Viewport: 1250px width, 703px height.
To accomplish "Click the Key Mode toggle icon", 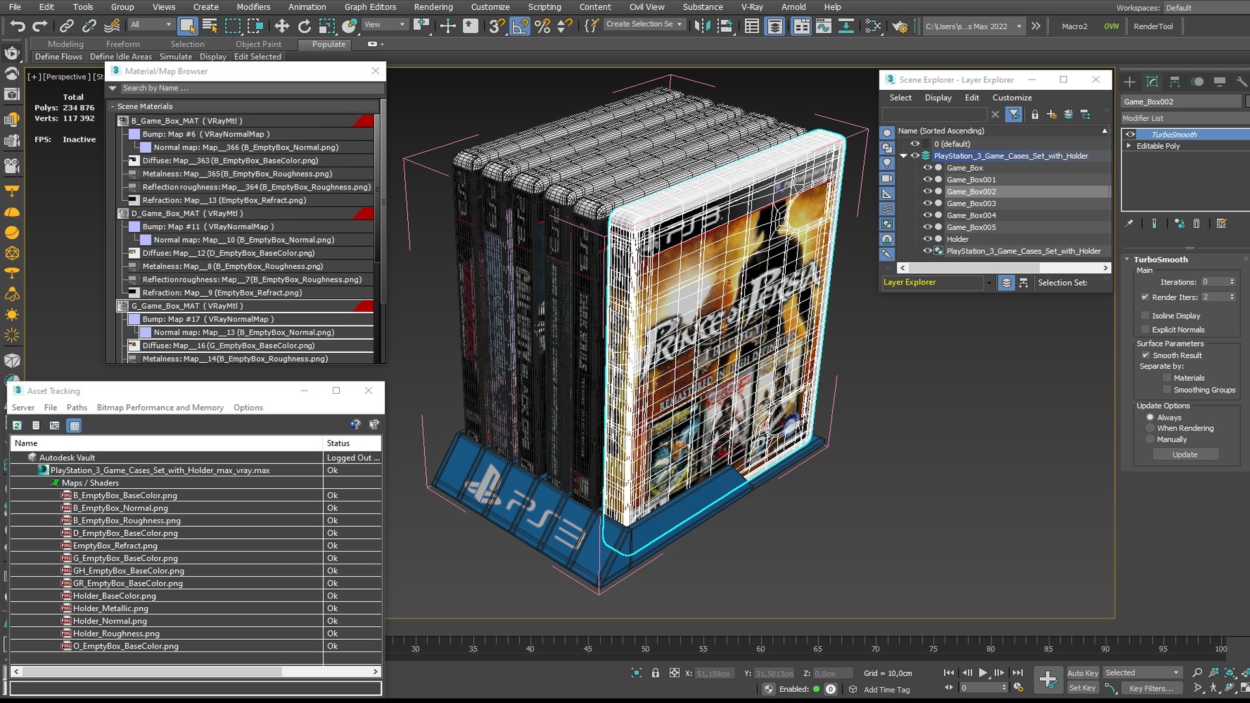I will pos(949,687).
